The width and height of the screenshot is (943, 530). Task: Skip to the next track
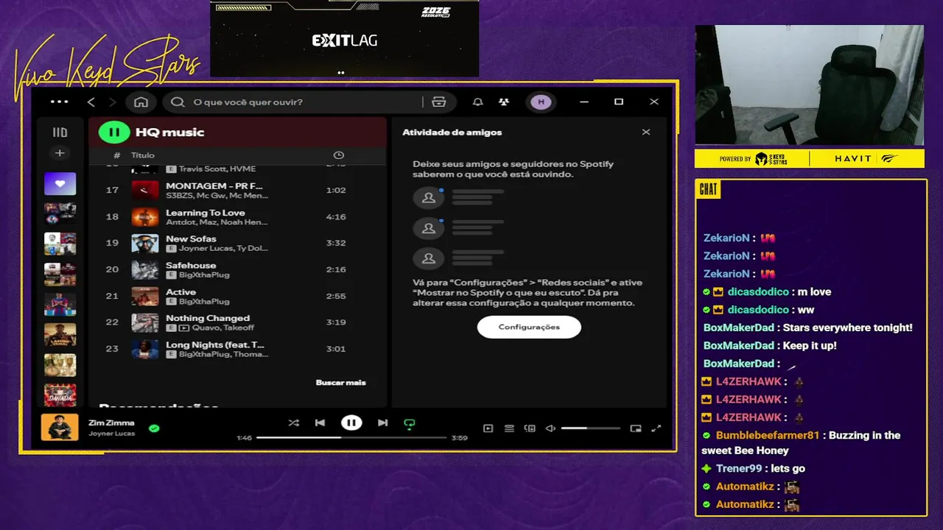pos(382,423)
